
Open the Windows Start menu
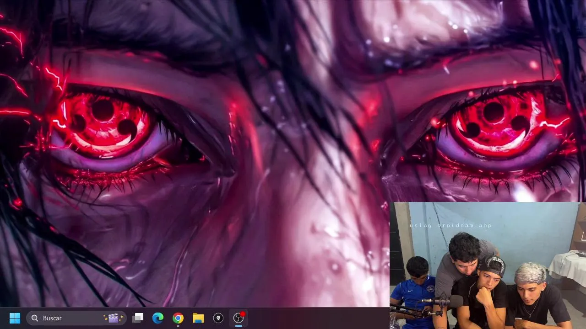coord(15,318)
